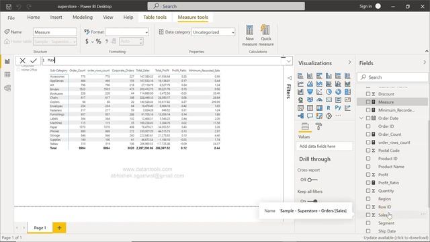430x242 pixels.
Task: Switch to Report view in left sidebar
Action: coord(7,61)
